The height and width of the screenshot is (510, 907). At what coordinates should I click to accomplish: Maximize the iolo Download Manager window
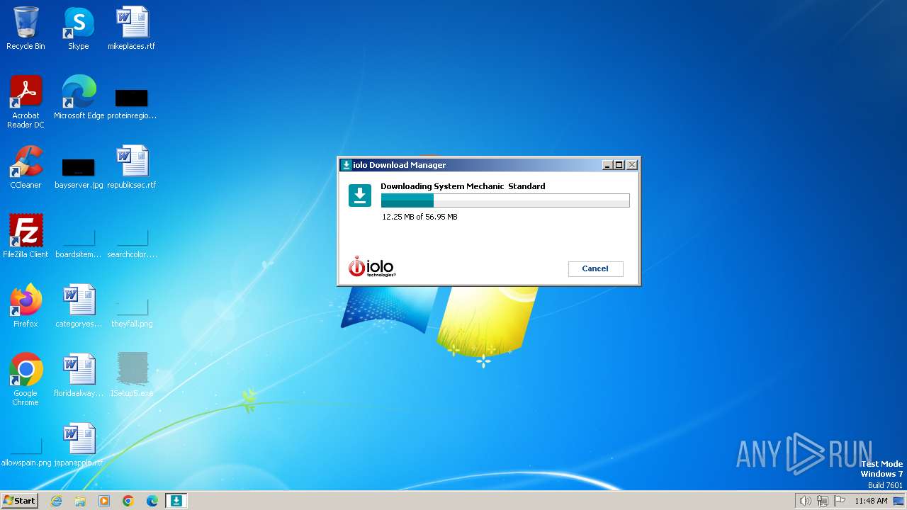click(619, 165)
